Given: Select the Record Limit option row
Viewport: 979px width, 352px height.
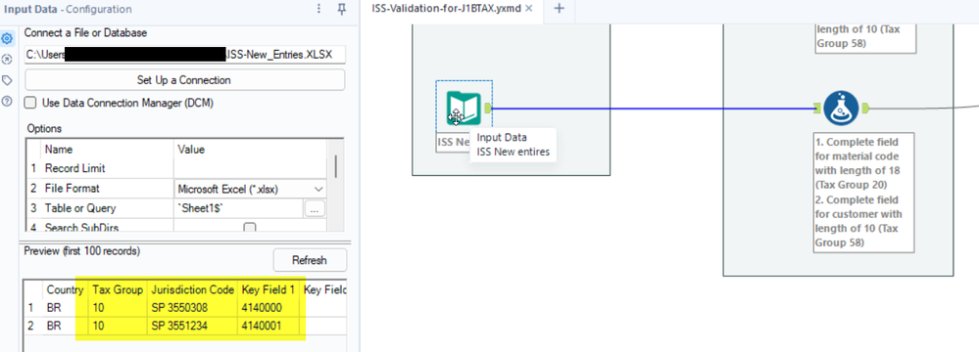Looking at the screenshot, I should (x=176, y=169).
